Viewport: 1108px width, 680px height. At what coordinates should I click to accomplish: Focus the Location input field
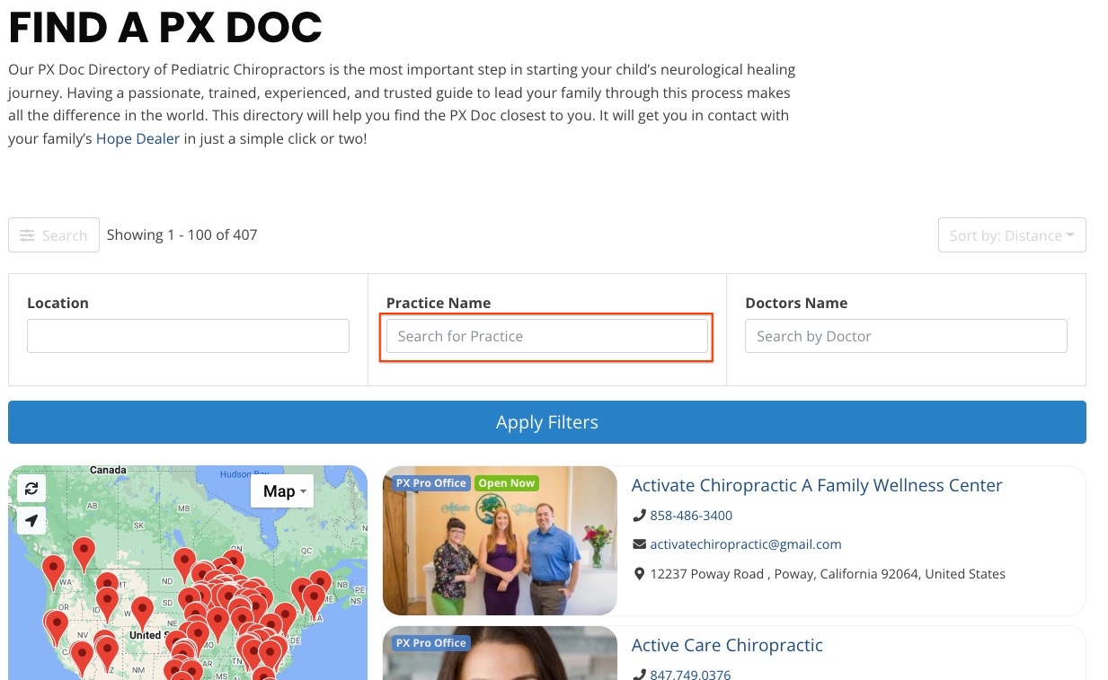point(188,336)
